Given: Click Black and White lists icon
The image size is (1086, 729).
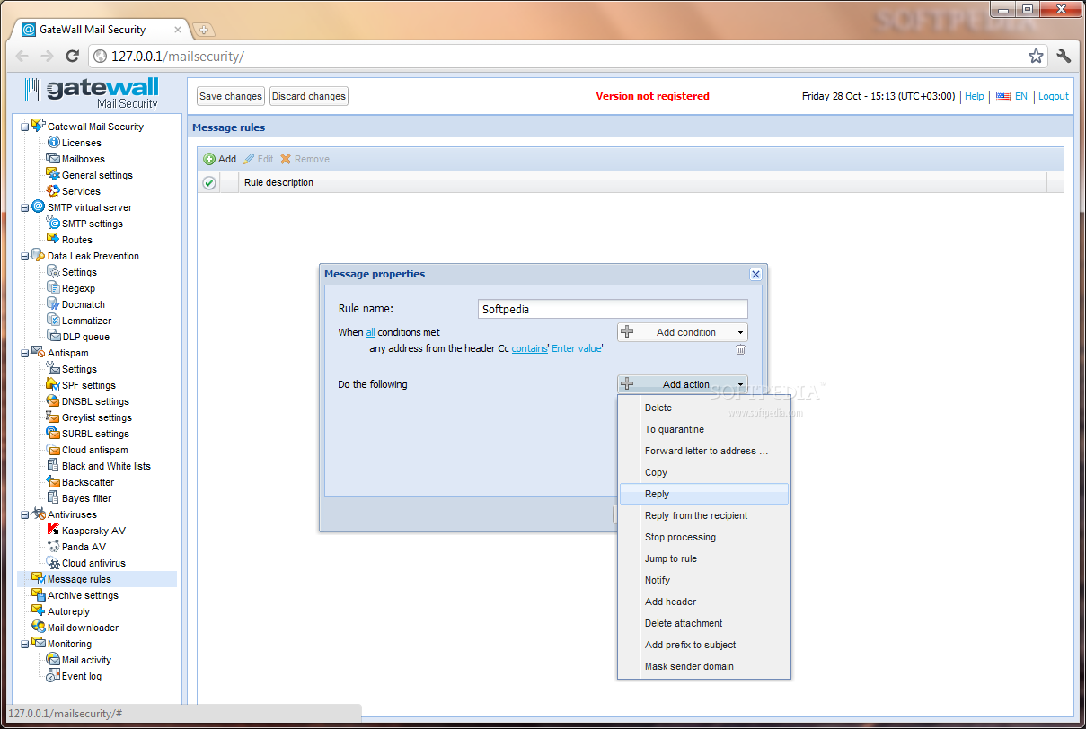Looking at the screenshot, I should click(x=53, y=466).
